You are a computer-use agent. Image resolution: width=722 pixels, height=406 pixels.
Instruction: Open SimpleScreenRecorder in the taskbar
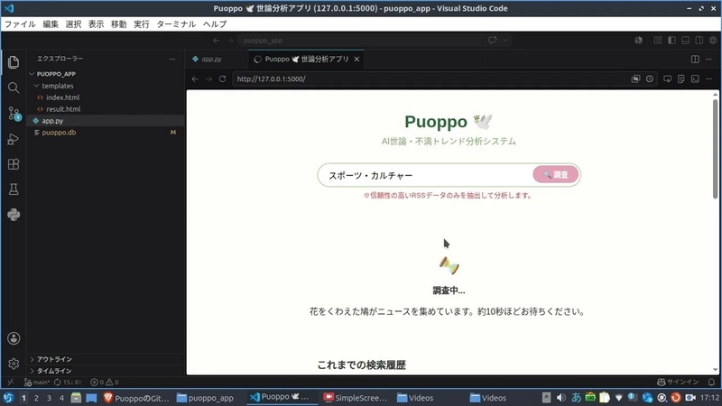[x=355, y=398]
